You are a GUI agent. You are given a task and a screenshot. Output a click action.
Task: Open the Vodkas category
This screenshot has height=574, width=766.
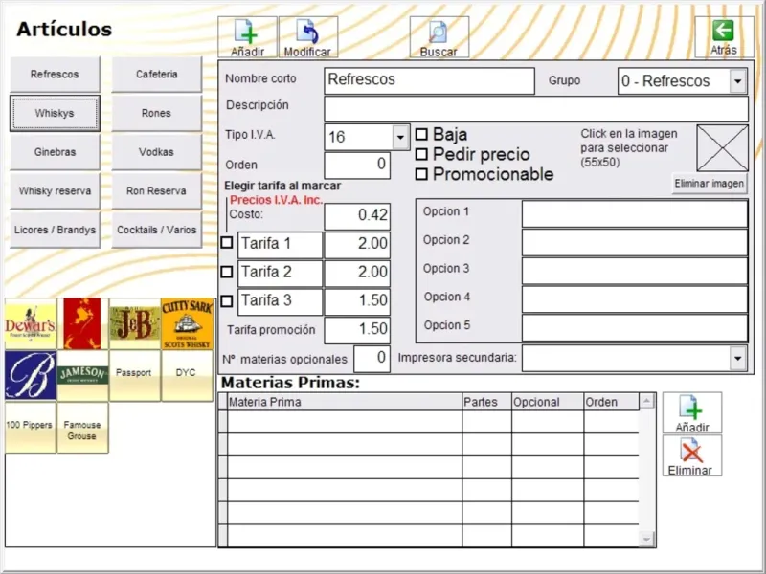coord(156,152)
